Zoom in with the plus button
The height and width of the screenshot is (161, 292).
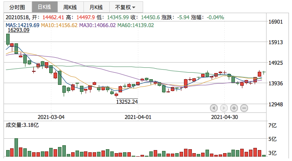[234, 108]
